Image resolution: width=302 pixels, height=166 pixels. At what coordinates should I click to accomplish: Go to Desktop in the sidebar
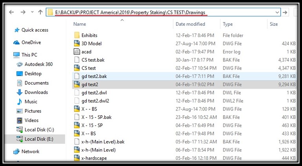coord(33,73)
